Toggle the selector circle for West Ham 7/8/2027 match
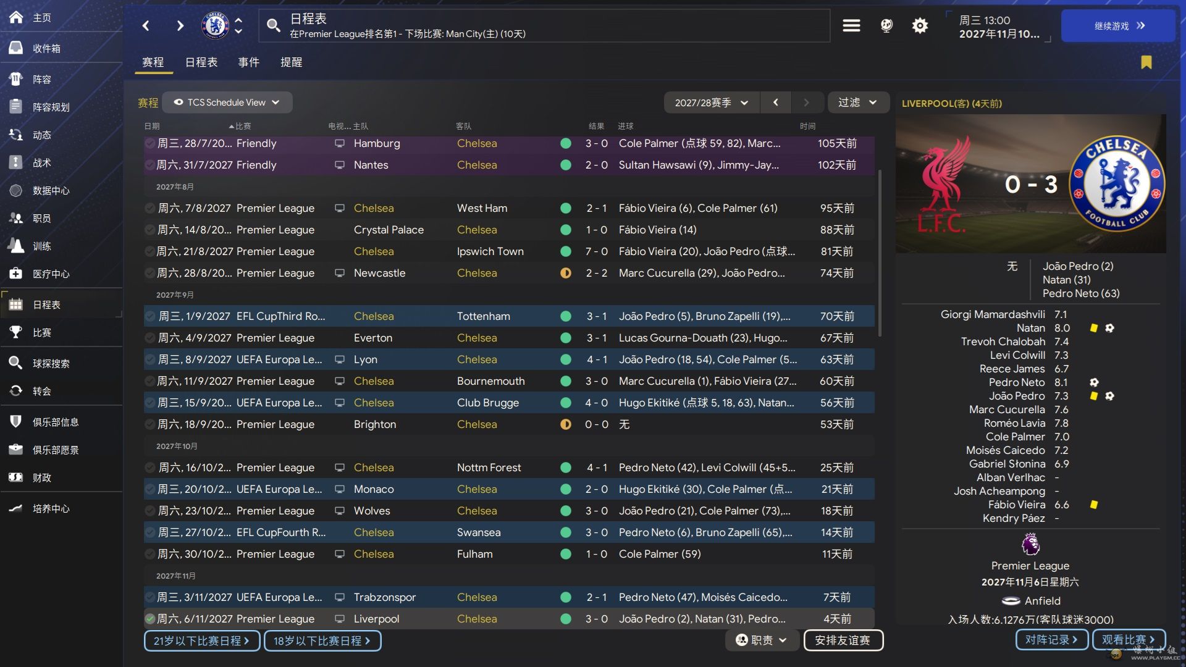The width and height of the screenshot is (1186, 667). click(x=149, y=208)
